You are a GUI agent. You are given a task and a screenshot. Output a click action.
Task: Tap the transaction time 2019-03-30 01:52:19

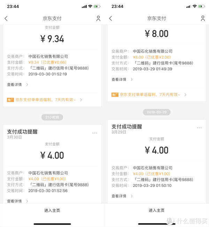[x=48, y=74]
